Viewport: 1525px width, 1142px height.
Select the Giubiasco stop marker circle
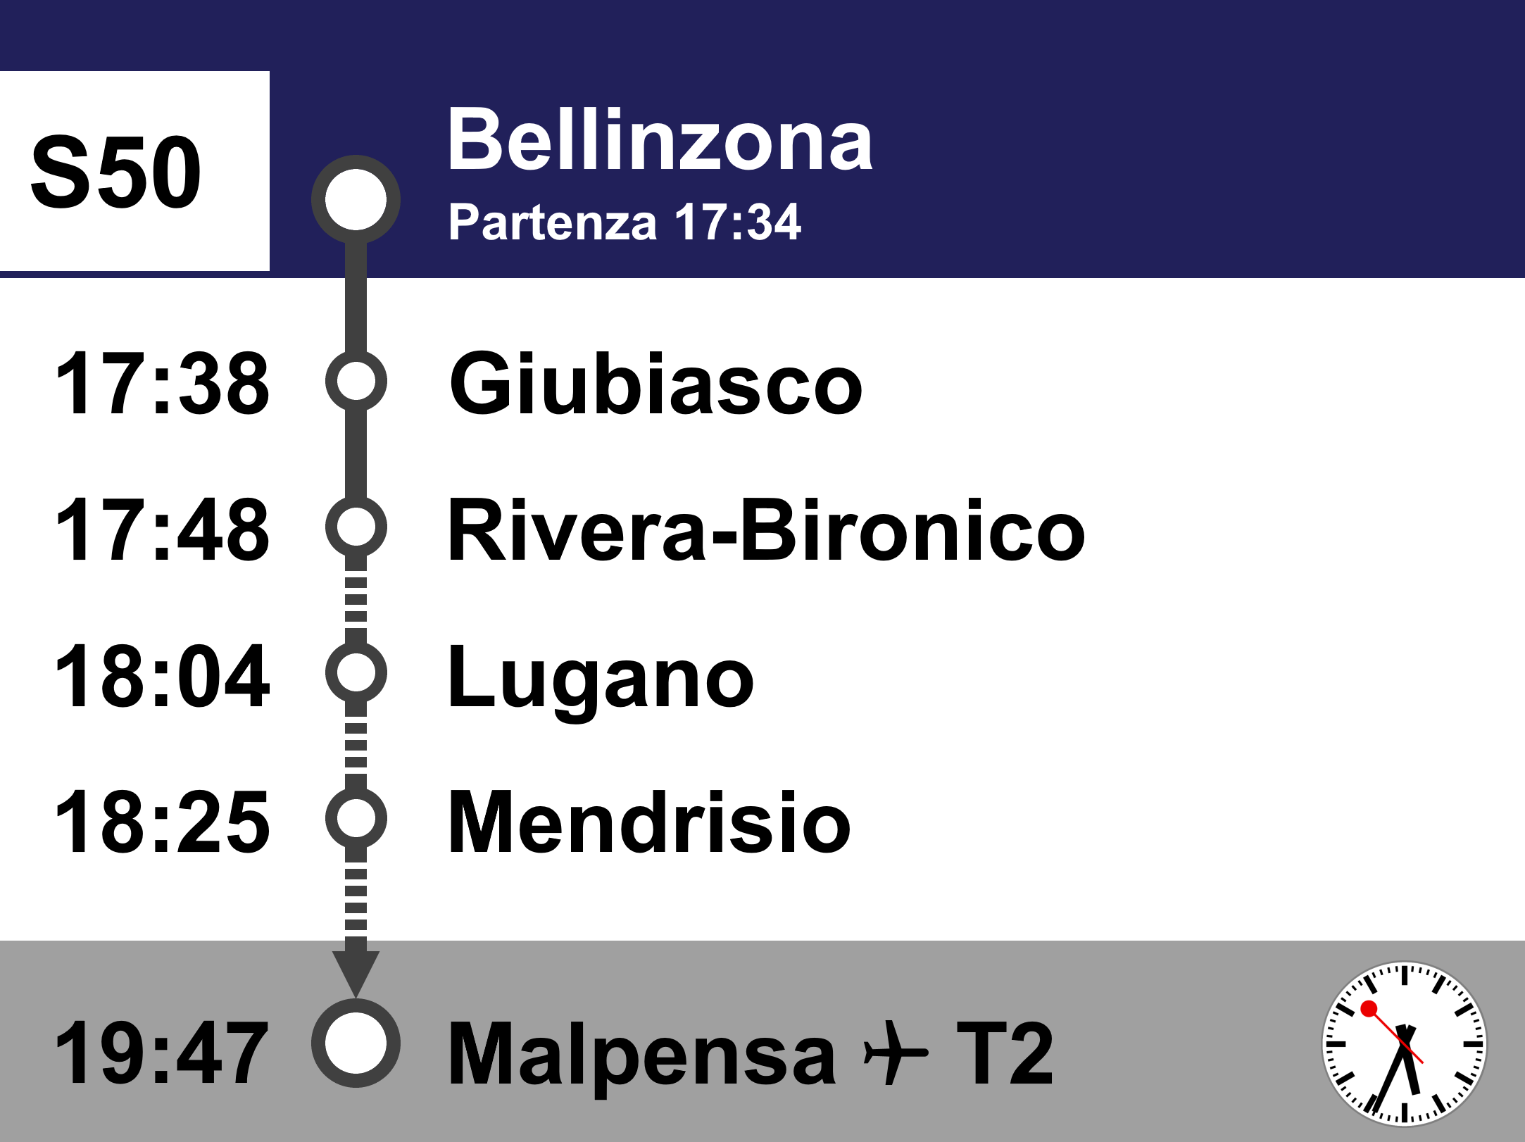pyautogui.click(x=356, y=381)
